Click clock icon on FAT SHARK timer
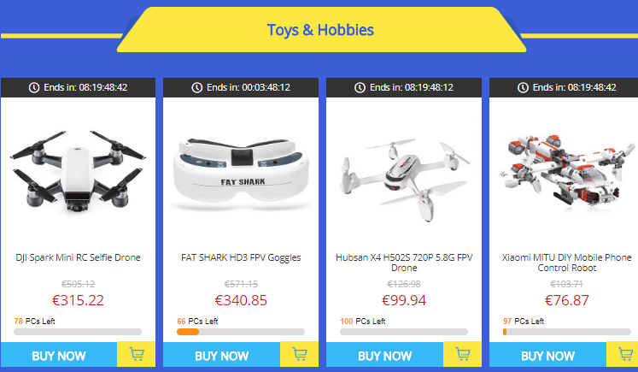The height and width of the screenshot is (372, 638). (197, 87)
